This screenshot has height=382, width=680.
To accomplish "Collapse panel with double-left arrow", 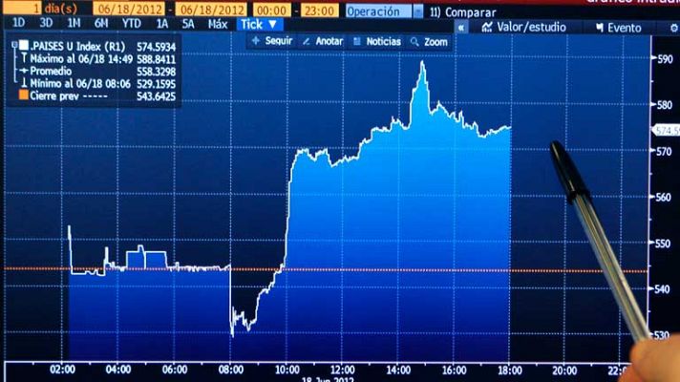I will coord(460,28).
